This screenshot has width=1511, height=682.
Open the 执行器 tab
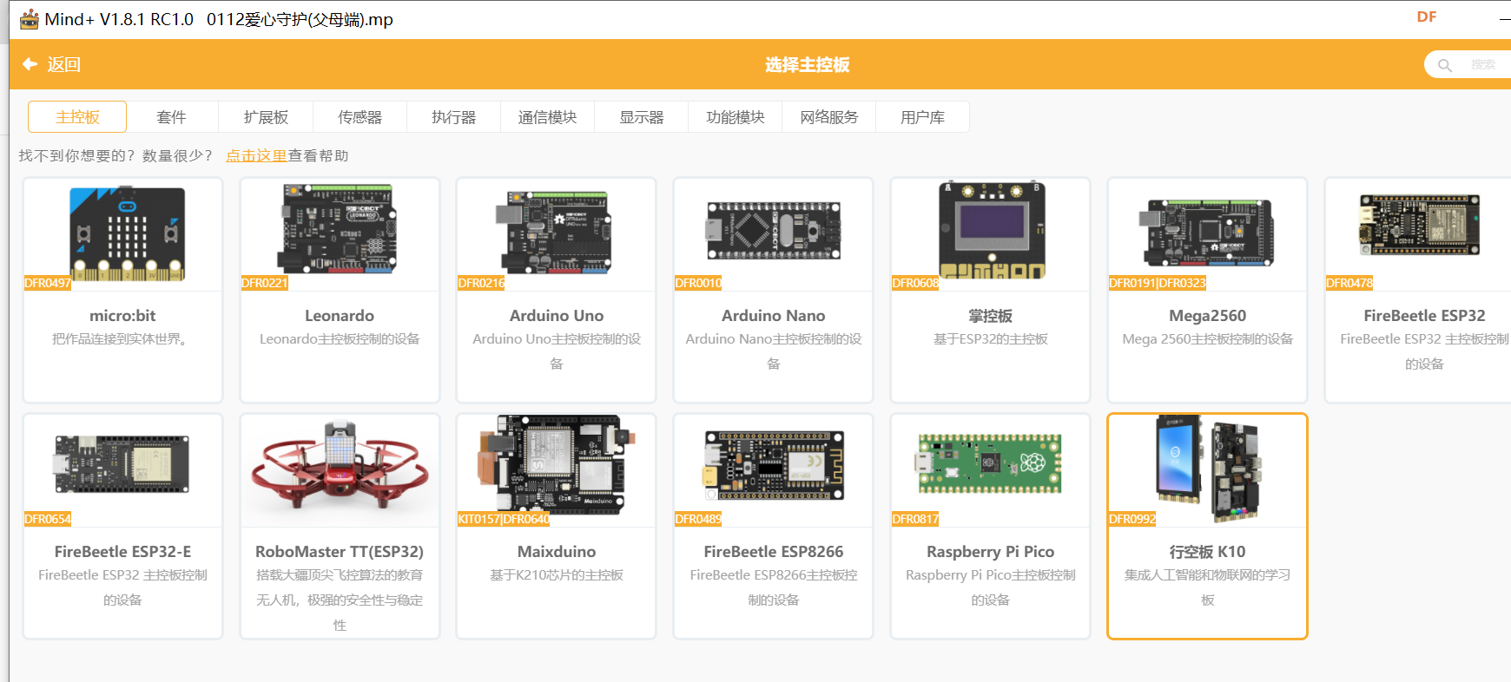[x=453, y=117]
